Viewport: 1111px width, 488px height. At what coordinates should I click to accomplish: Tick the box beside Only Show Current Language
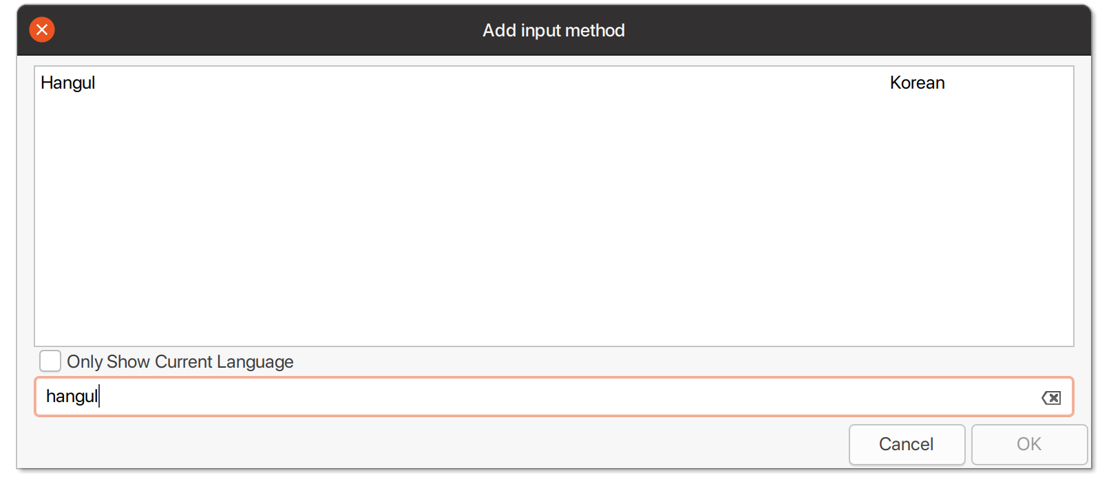(50, 361)
